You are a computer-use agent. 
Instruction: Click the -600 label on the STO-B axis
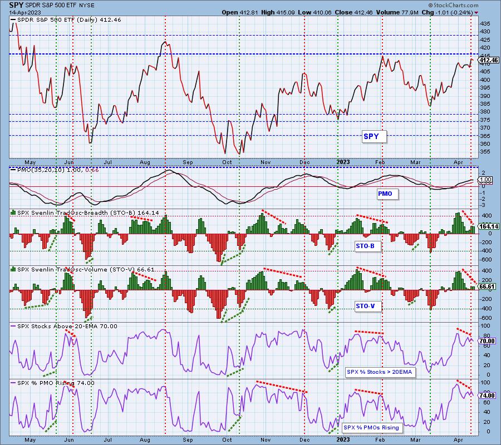click(485, 260)
